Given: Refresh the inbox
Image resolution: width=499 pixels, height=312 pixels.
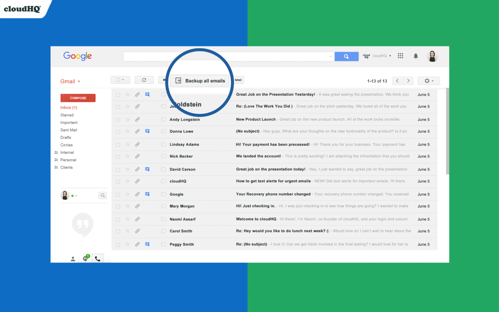Looking at the screenshot, I should tap(144, 80).
